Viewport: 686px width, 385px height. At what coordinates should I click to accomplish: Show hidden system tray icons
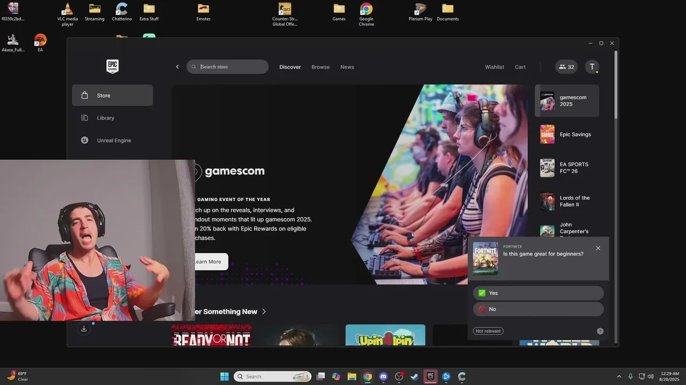coord(619,376)
